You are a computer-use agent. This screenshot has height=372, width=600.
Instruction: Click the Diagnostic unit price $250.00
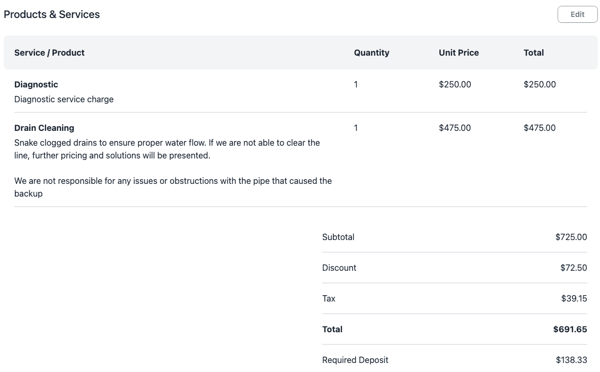(455, 85)
